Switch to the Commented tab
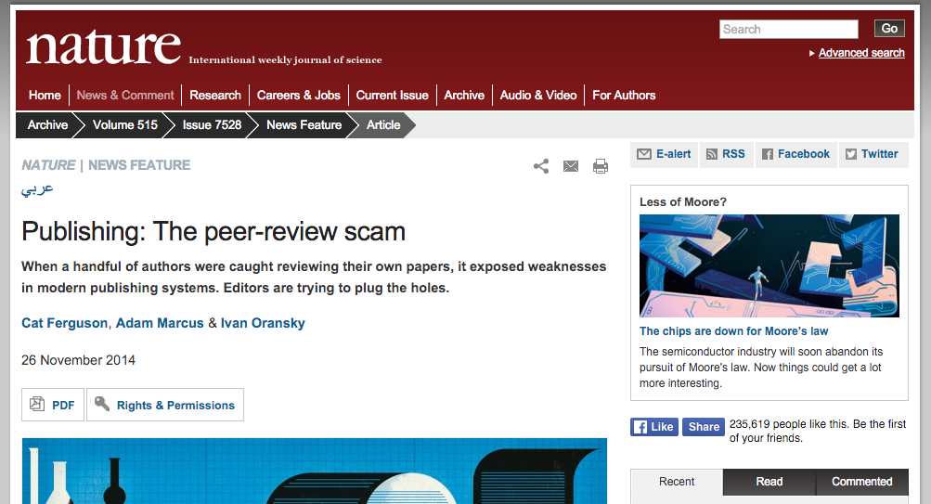The width and height of the screenshot is (931, 504). 861,482
